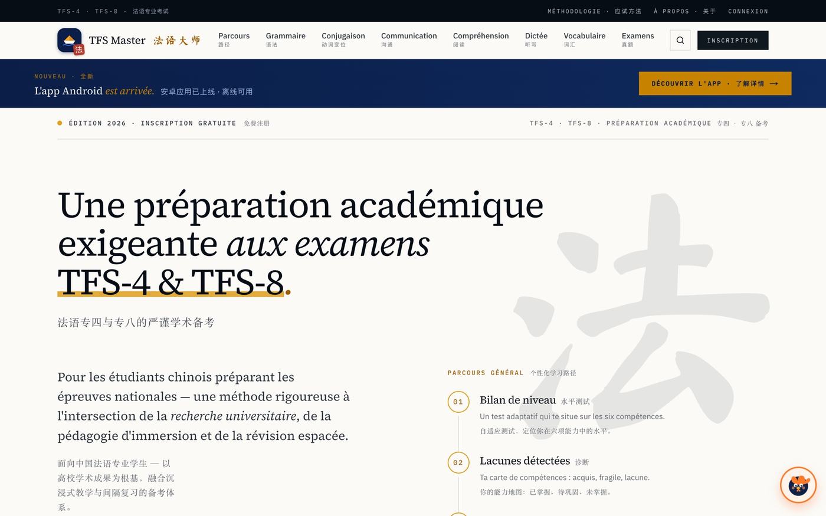Click the main headline Une préparation académique
Image resolution: width=826 pixels, height=516 pixels.
click(x=300, y=243)
